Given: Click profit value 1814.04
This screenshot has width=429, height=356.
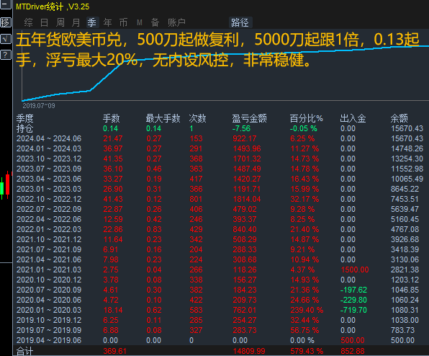Looking at the screenshot, I should [247, 199].
